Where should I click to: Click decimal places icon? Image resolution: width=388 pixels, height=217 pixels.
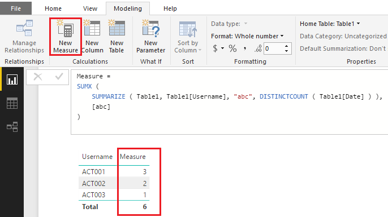click(258, 48)
